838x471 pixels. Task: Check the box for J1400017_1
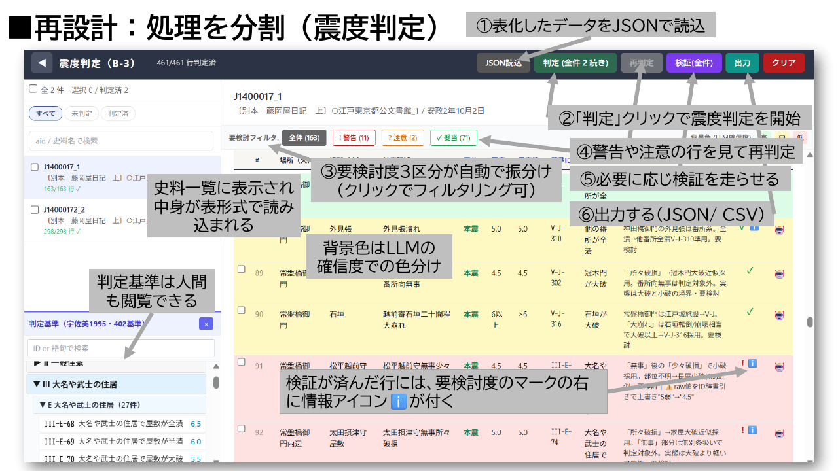(x=35, y=167)
